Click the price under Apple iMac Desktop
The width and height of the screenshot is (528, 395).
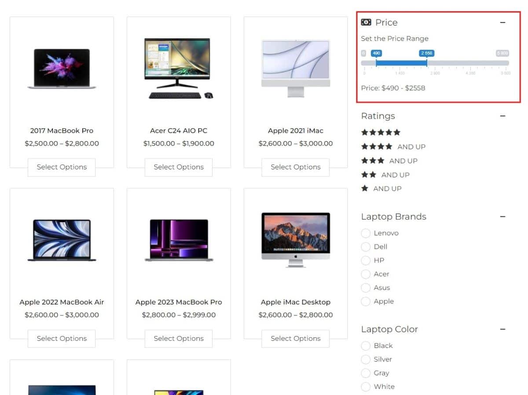tap(296, 315)
